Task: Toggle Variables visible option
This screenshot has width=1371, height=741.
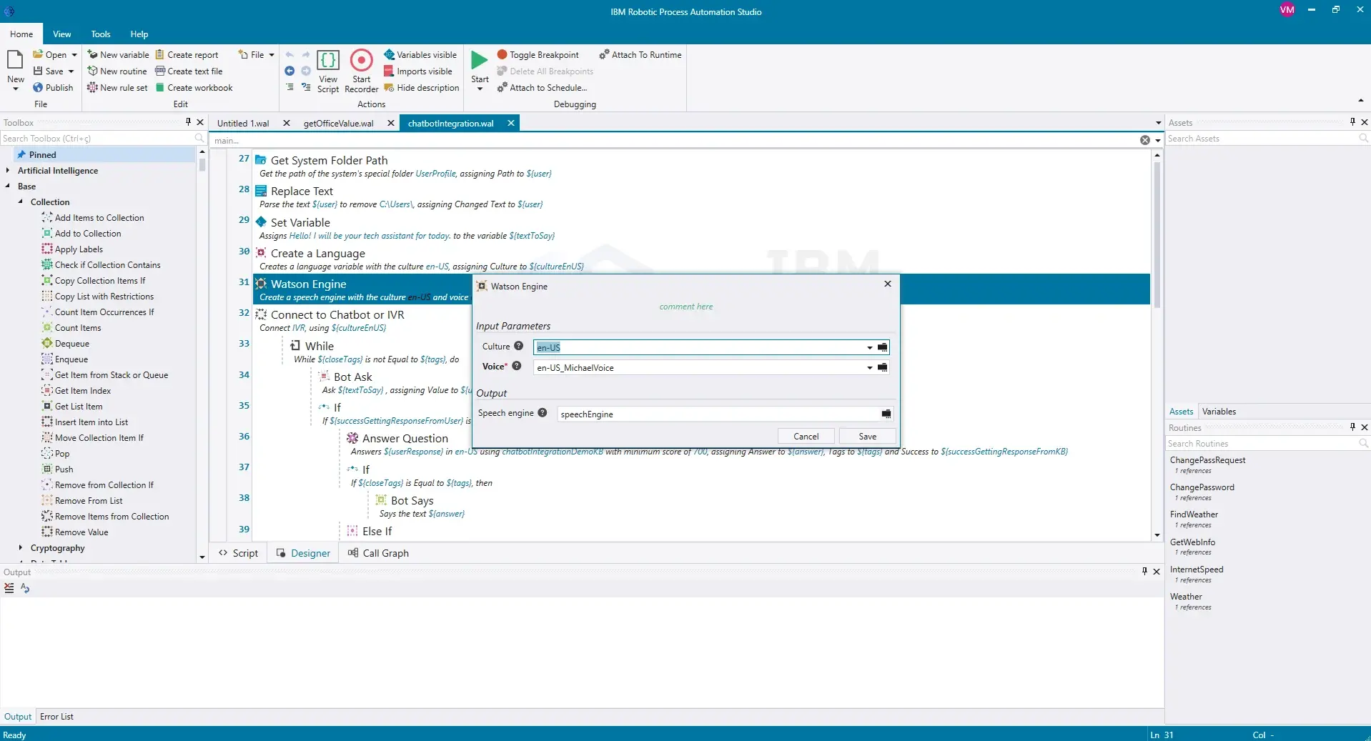Action: tap(420, 54)
